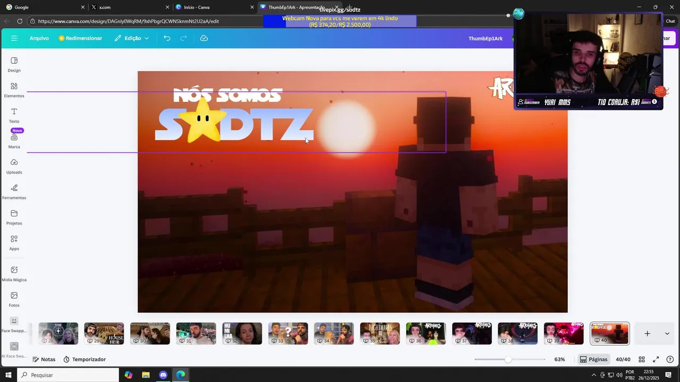Close the Início - Canva browser tab
680x382 pixels.
252,7
